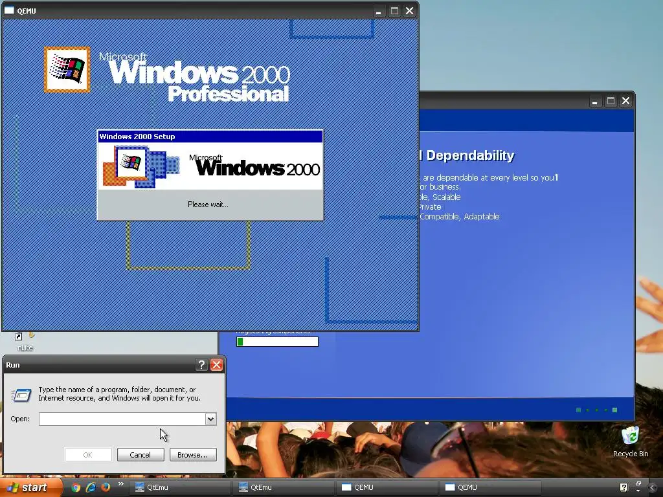Screen dimensions: 663x497
Task: Click the Windows 2000 Setup title bar
Action: pyautogui.click(x=210, y=137)
